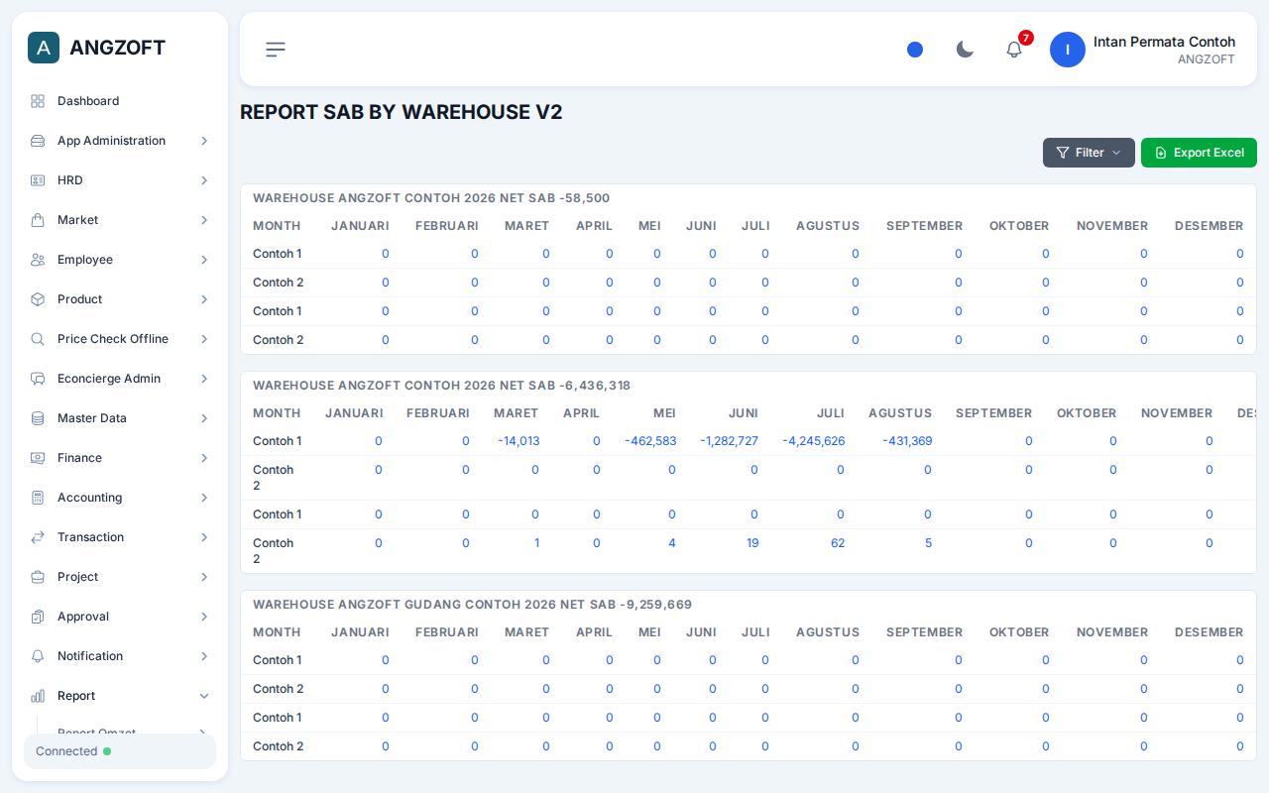Screen dimensions: 1269x793
Task: Open the sidebar hamburger menu
Action: pyautogui.click(x=276, y=50)
